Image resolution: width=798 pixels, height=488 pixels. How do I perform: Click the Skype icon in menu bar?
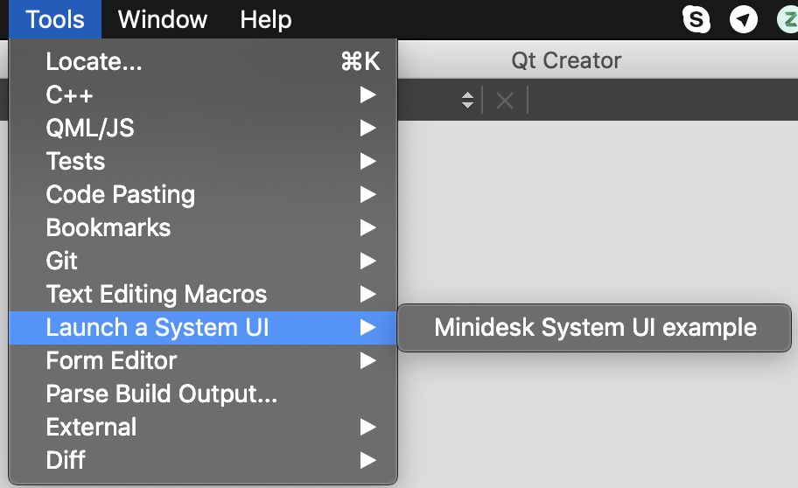tap(696, 18)
